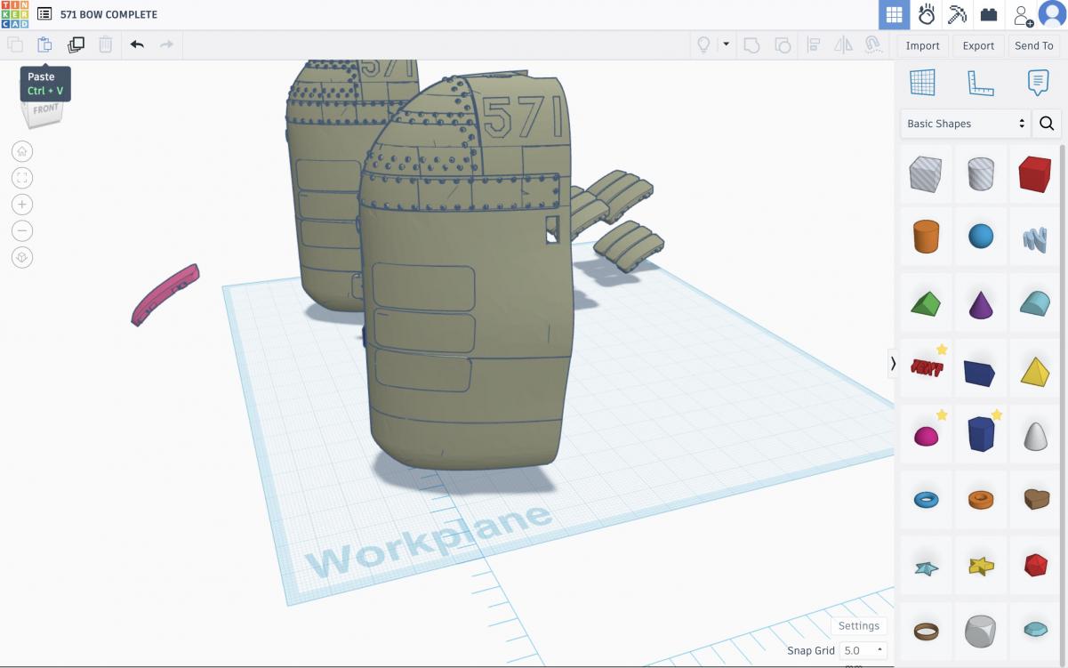Screen dimensions: 1068x668
Task: Place a Workplane using grid icon
Action: 922,83
